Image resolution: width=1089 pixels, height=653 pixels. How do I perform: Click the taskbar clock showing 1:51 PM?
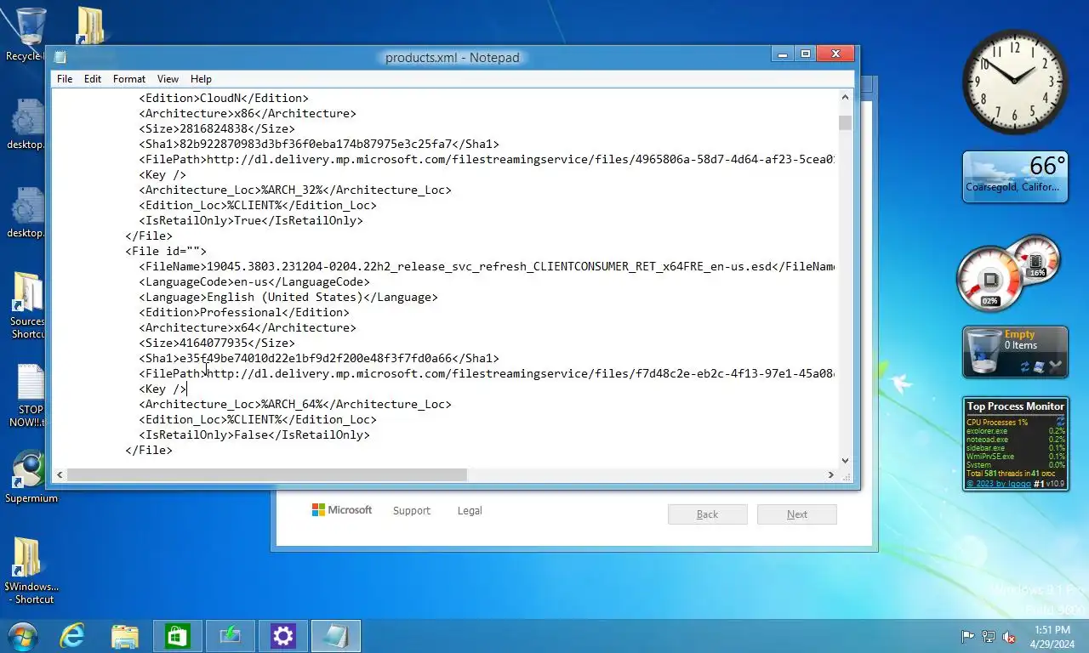1052,637
